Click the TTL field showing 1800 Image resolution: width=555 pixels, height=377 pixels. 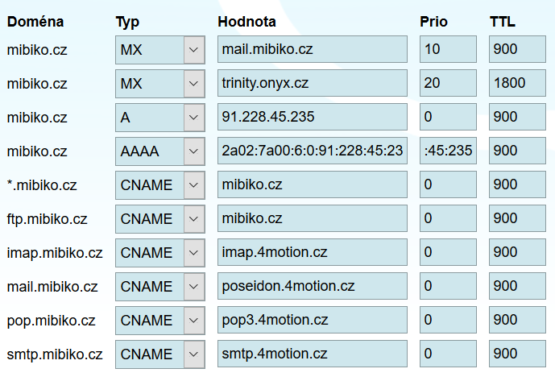(517, 84)
